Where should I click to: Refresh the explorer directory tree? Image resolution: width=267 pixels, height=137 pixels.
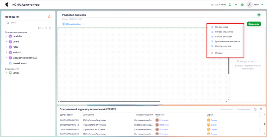click(39, 28)
